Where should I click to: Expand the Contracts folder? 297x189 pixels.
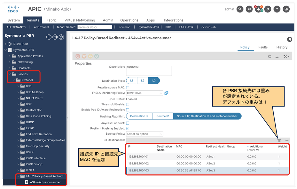click(x=10, y=68)
